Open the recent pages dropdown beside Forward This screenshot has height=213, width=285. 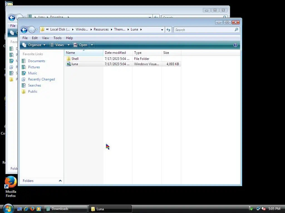point(36,30)
